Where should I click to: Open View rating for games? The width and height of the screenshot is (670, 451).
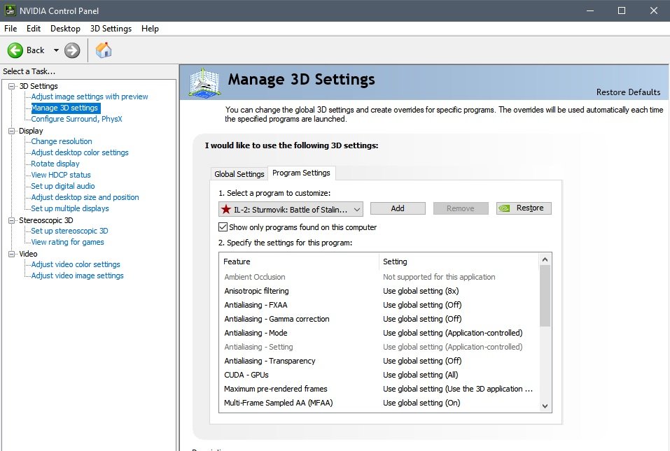click(67, 242)
